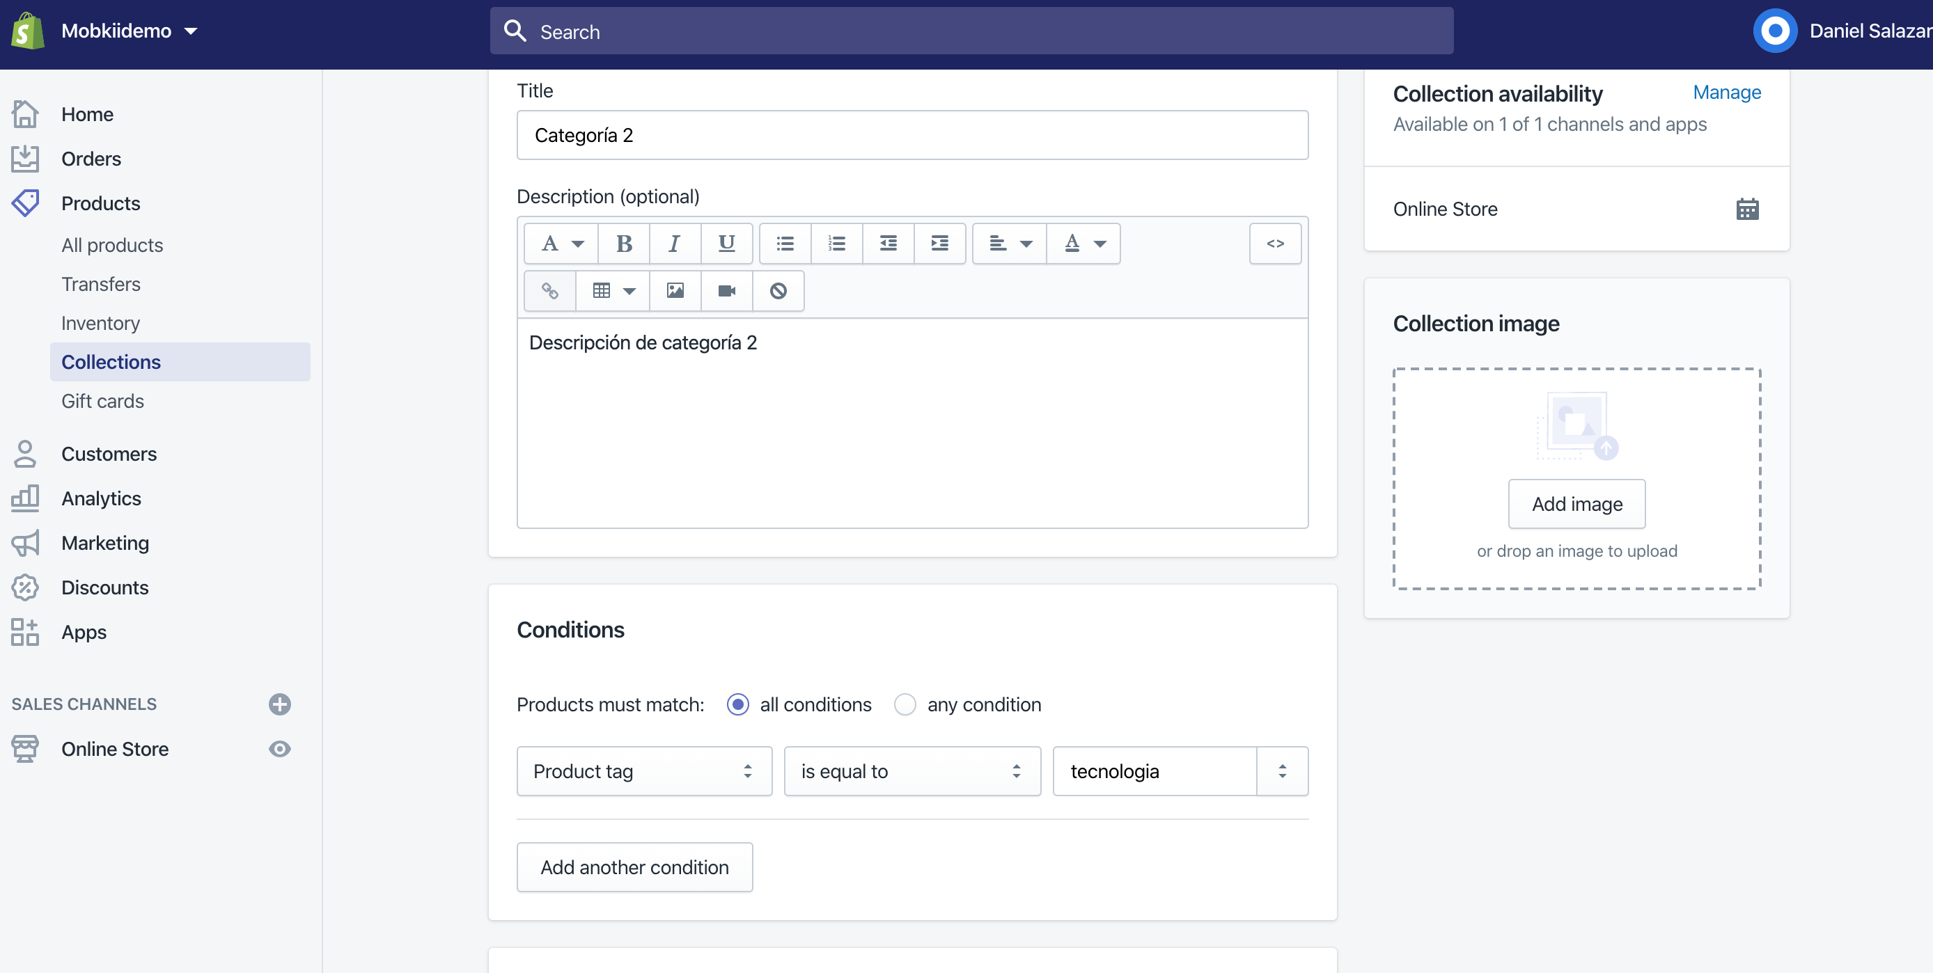Select the any condition radio button
The image size is (1933, 973).
(x=905, y=704)
